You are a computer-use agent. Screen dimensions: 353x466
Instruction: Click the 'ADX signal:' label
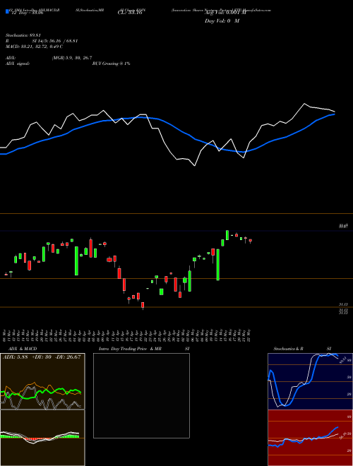point(18,64)
